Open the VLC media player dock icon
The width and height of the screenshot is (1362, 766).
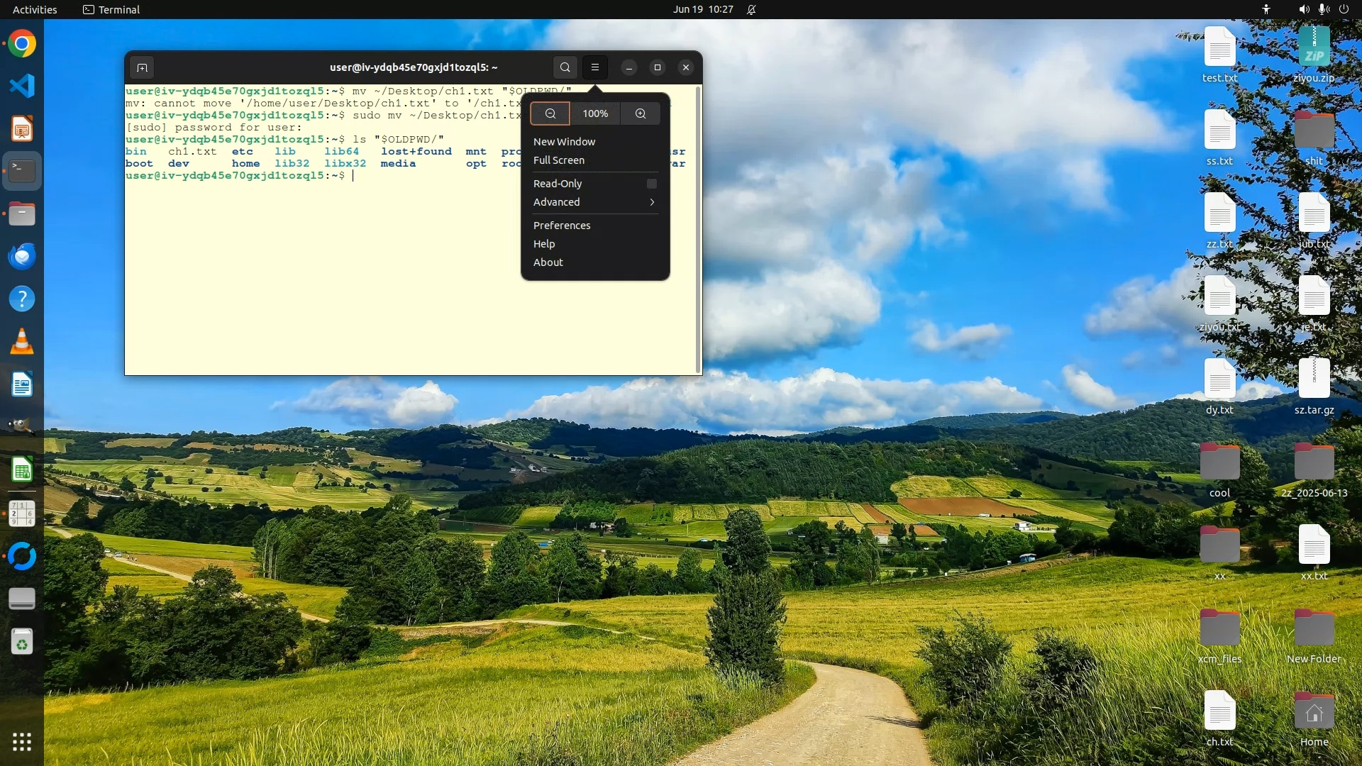click(x=22, y=342)
